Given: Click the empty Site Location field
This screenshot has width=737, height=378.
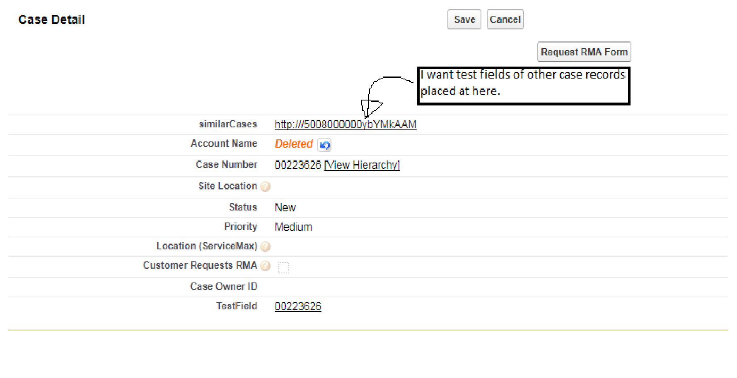Looking at the screenshot, I should [331, 187].
